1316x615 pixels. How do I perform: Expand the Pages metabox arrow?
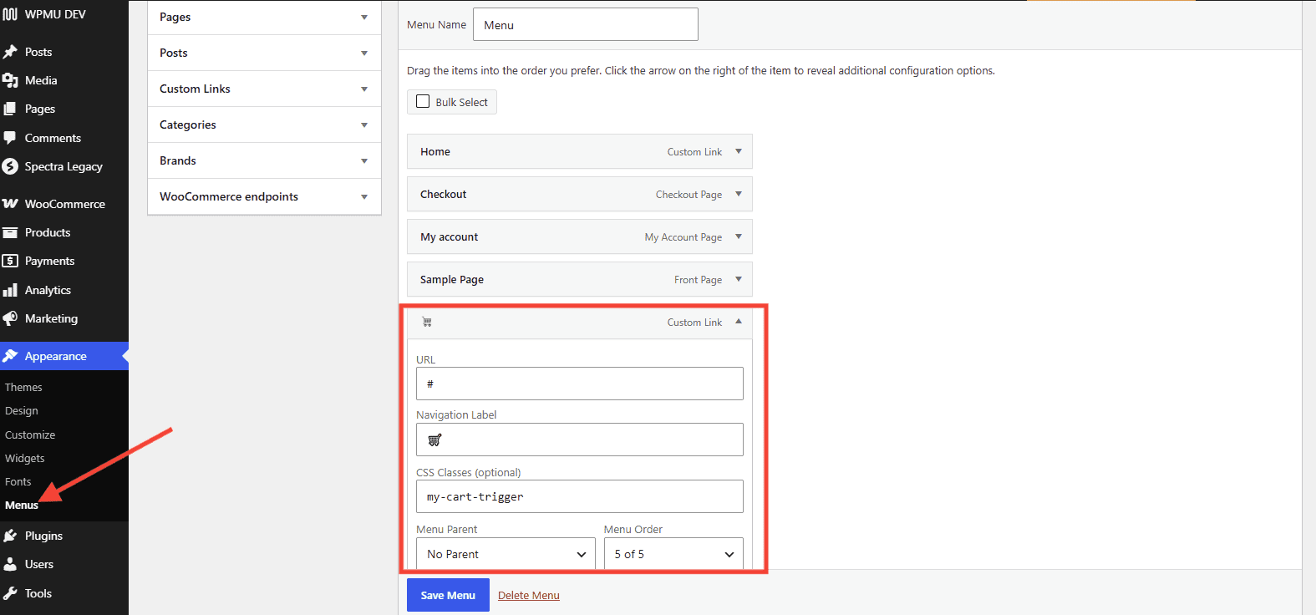(x=364, y=18)
